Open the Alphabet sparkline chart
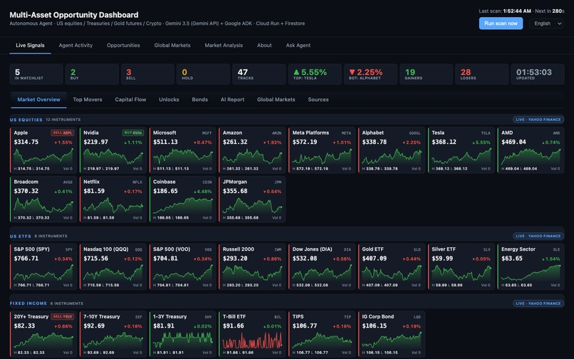Image resolution: width=574 pixels, height=359 pixels. (392, 157)
